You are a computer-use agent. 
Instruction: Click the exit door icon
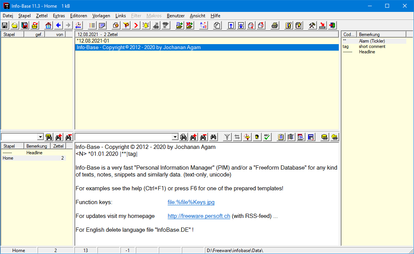[332, 25]
